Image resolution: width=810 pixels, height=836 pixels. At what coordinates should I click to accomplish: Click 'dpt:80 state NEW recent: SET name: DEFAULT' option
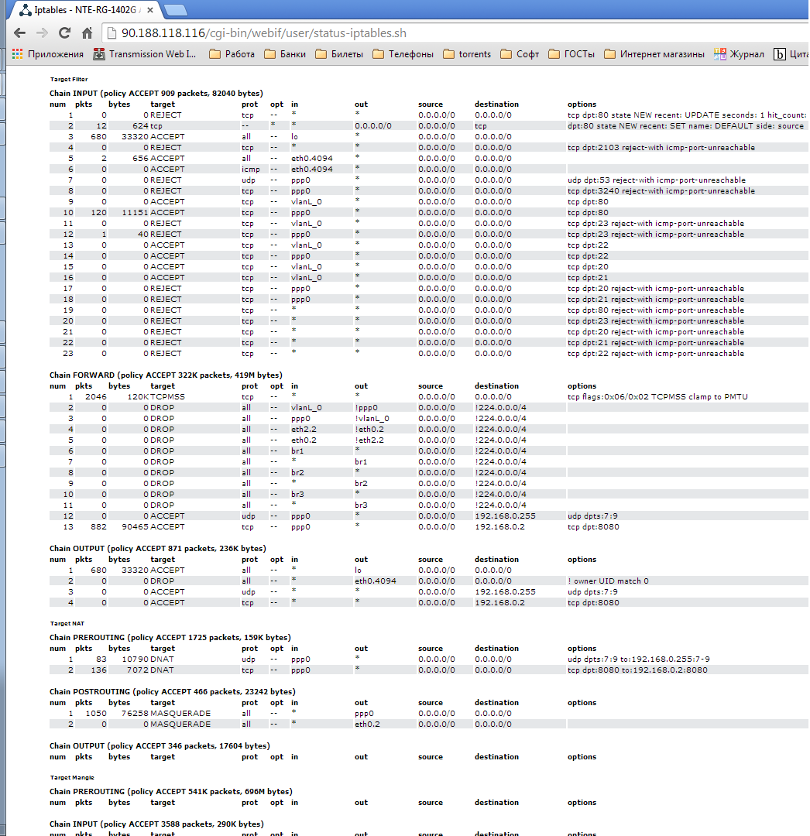pyautogui.click(x=686, y=126)
